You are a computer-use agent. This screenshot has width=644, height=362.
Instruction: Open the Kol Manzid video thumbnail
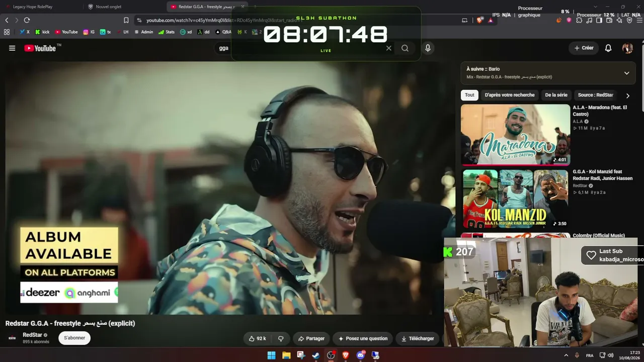tap(515, 199)
